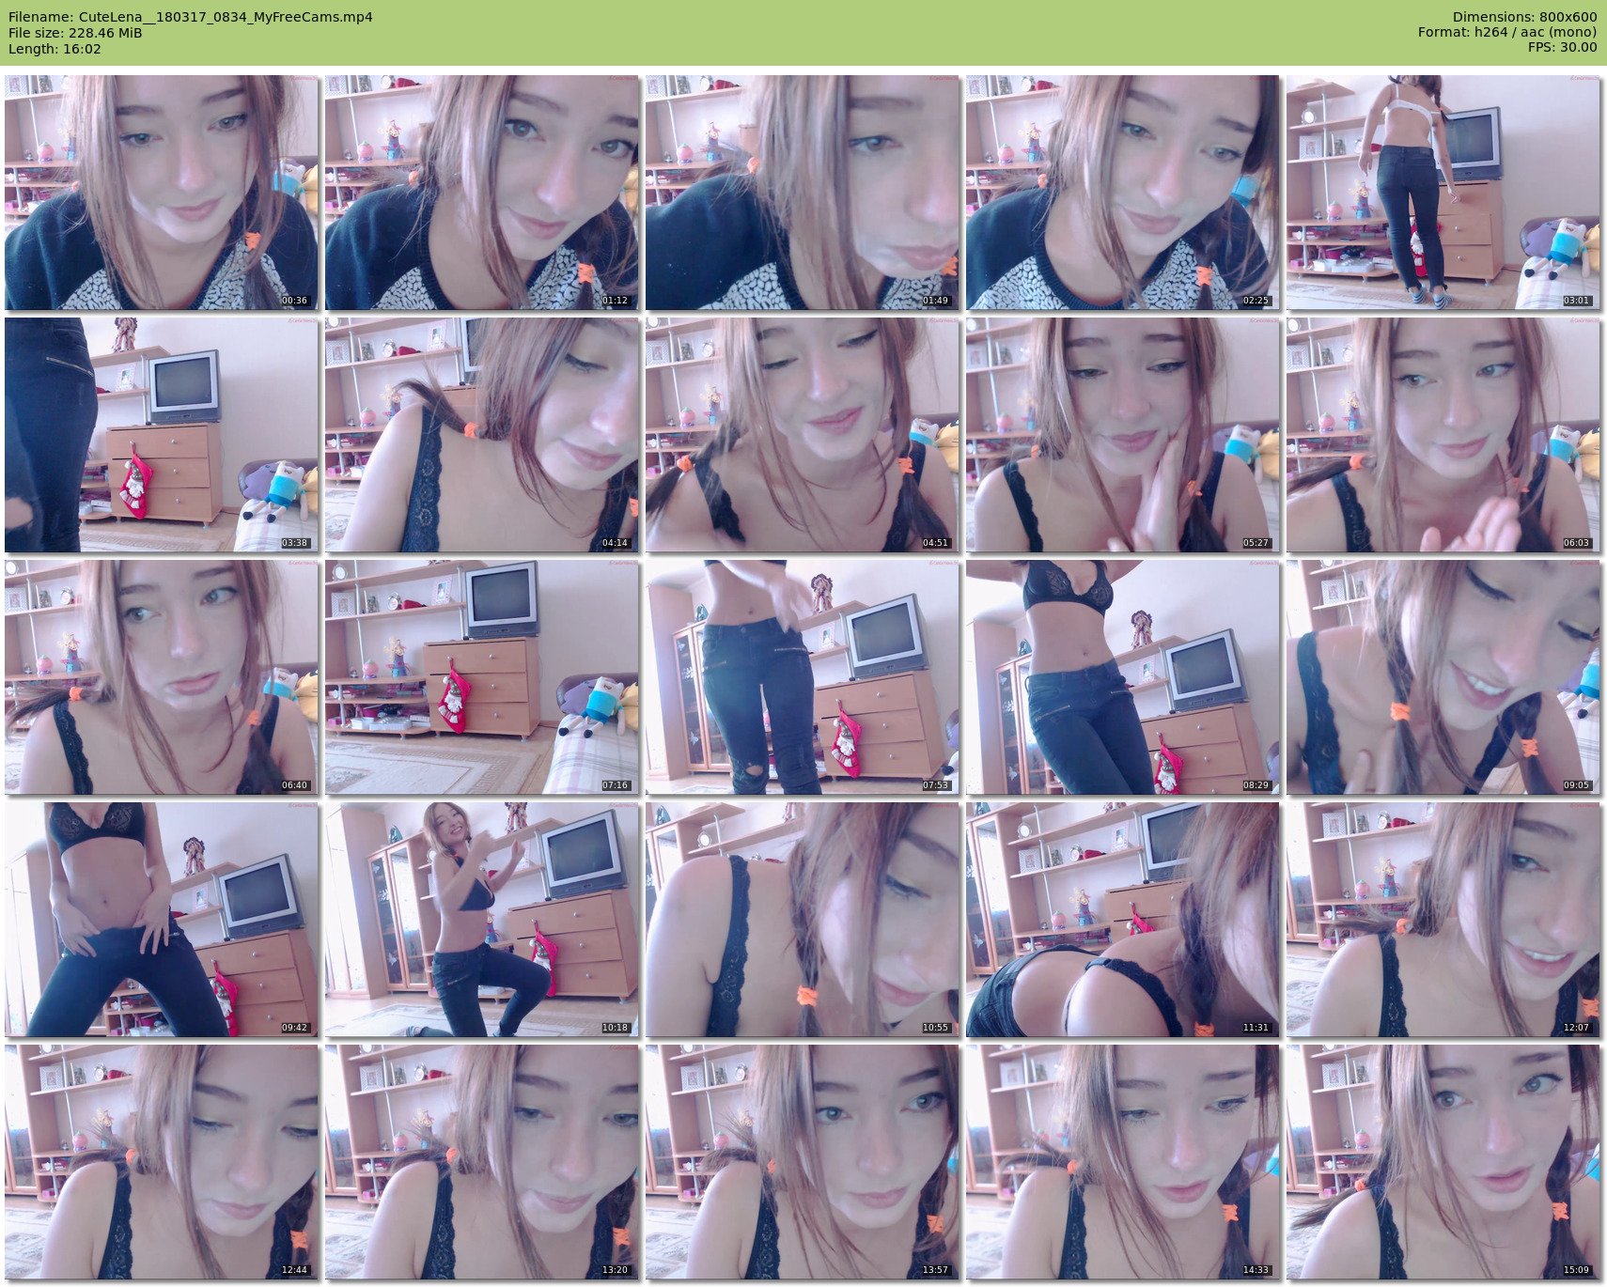This screenshot has height=1287, width=1607.
Task: Select the 'File size: 228.46 MiB' text
Action: click(75, 33)
